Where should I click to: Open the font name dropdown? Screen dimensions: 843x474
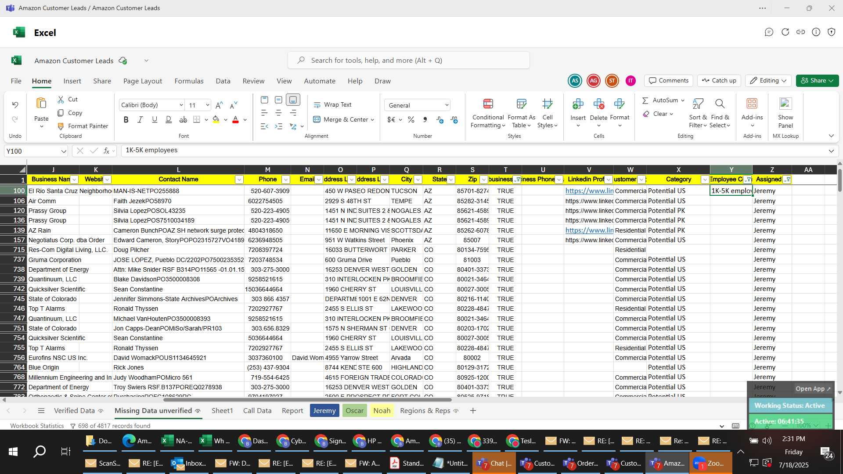pyautogui.click(x=181, y=105)
